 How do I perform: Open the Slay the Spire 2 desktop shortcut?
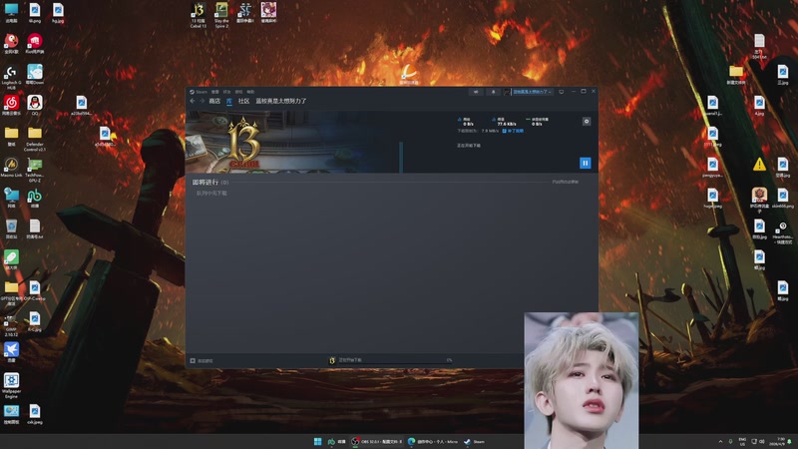(221, 15)
